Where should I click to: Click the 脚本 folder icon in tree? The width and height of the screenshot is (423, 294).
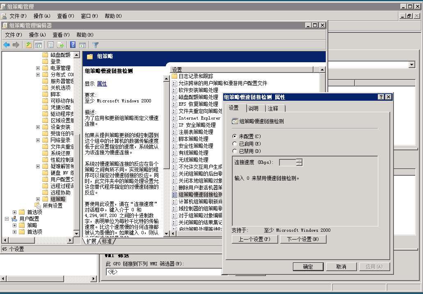pos(45,94)
